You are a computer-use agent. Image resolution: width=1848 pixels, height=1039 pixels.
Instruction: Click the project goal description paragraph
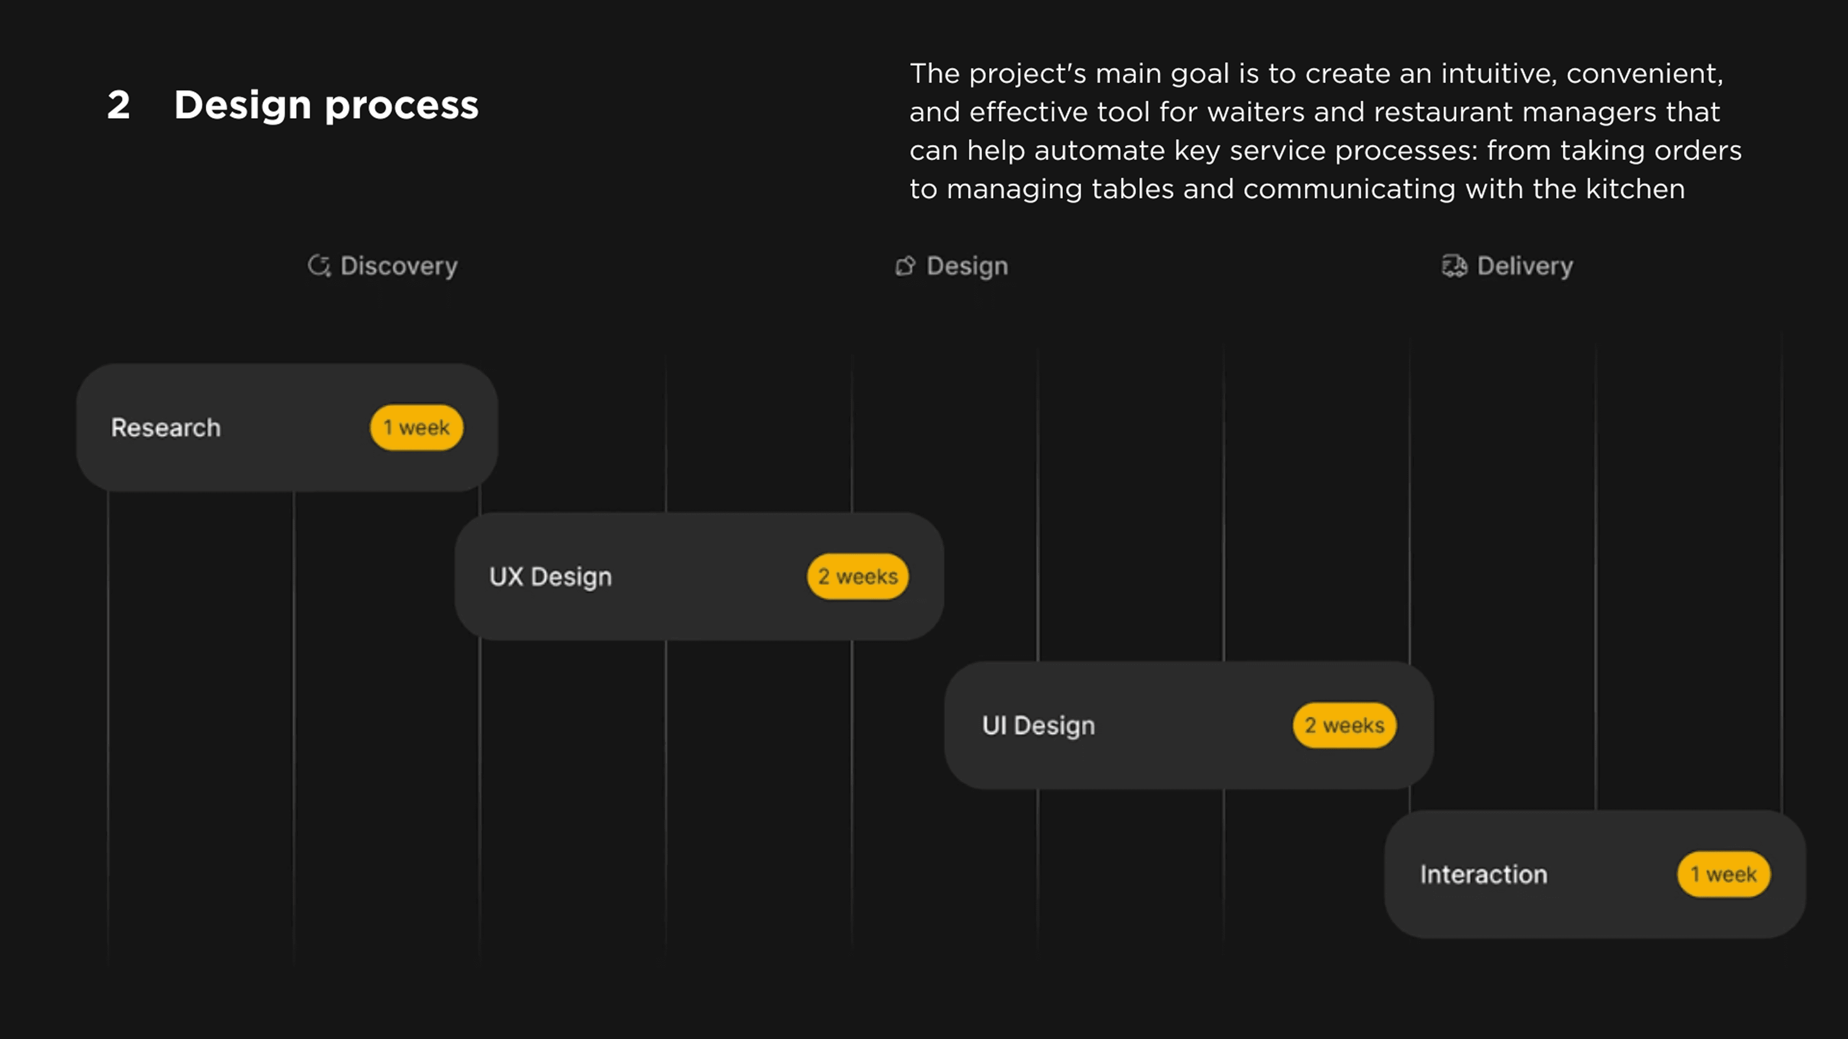(1326, 131)
